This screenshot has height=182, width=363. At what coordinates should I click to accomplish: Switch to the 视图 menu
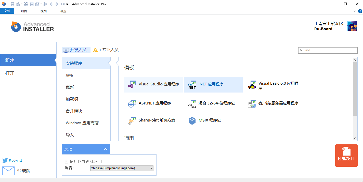point(43,11)
